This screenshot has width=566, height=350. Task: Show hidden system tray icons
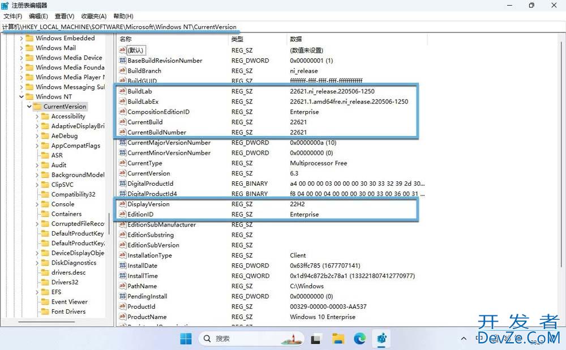click(464, 339)
